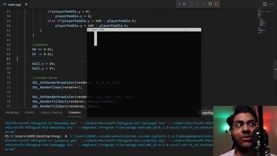Click line number 57 in the gutter

click(9, 12)
